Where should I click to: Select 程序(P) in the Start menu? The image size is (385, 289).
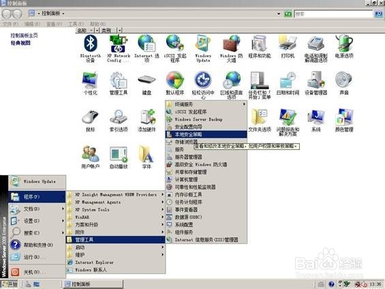coord(37,197)
